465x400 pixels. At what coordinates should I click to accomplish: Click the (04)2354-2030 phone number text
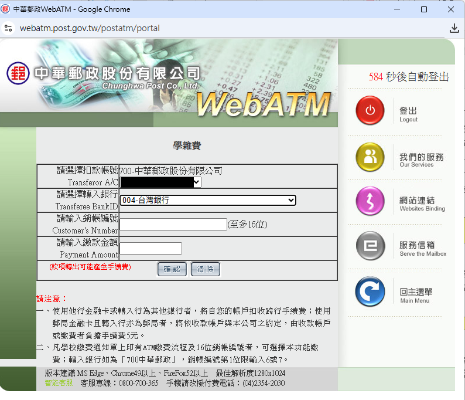(x=264, y=383)
